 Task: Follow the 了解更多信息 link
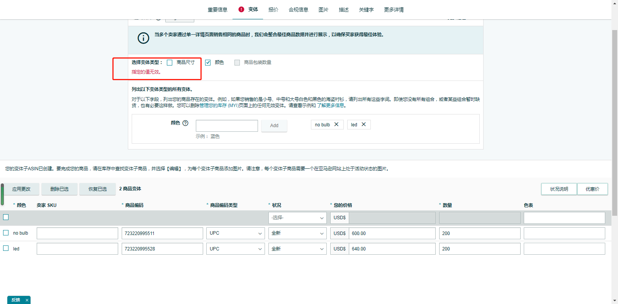click(x=331, y=106)
